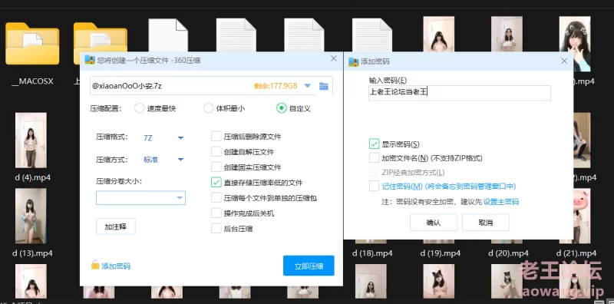Click the 加注释 button
Screen dimensions: 614x304
click(116, 226)
